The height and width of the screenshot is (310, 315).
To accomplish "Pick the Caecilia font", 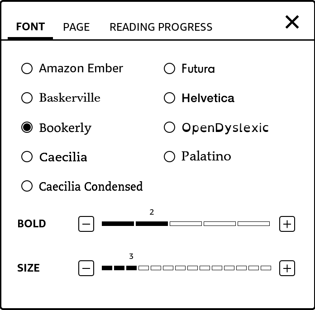I will (27, 157).
